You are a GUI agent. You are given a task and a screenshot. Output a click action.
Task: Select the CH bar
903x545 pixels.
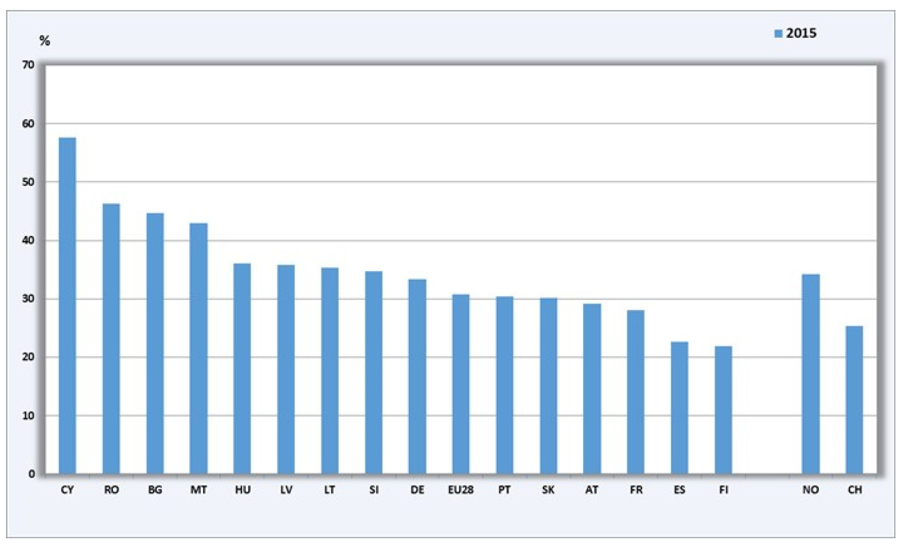click(x=854, y=400)
